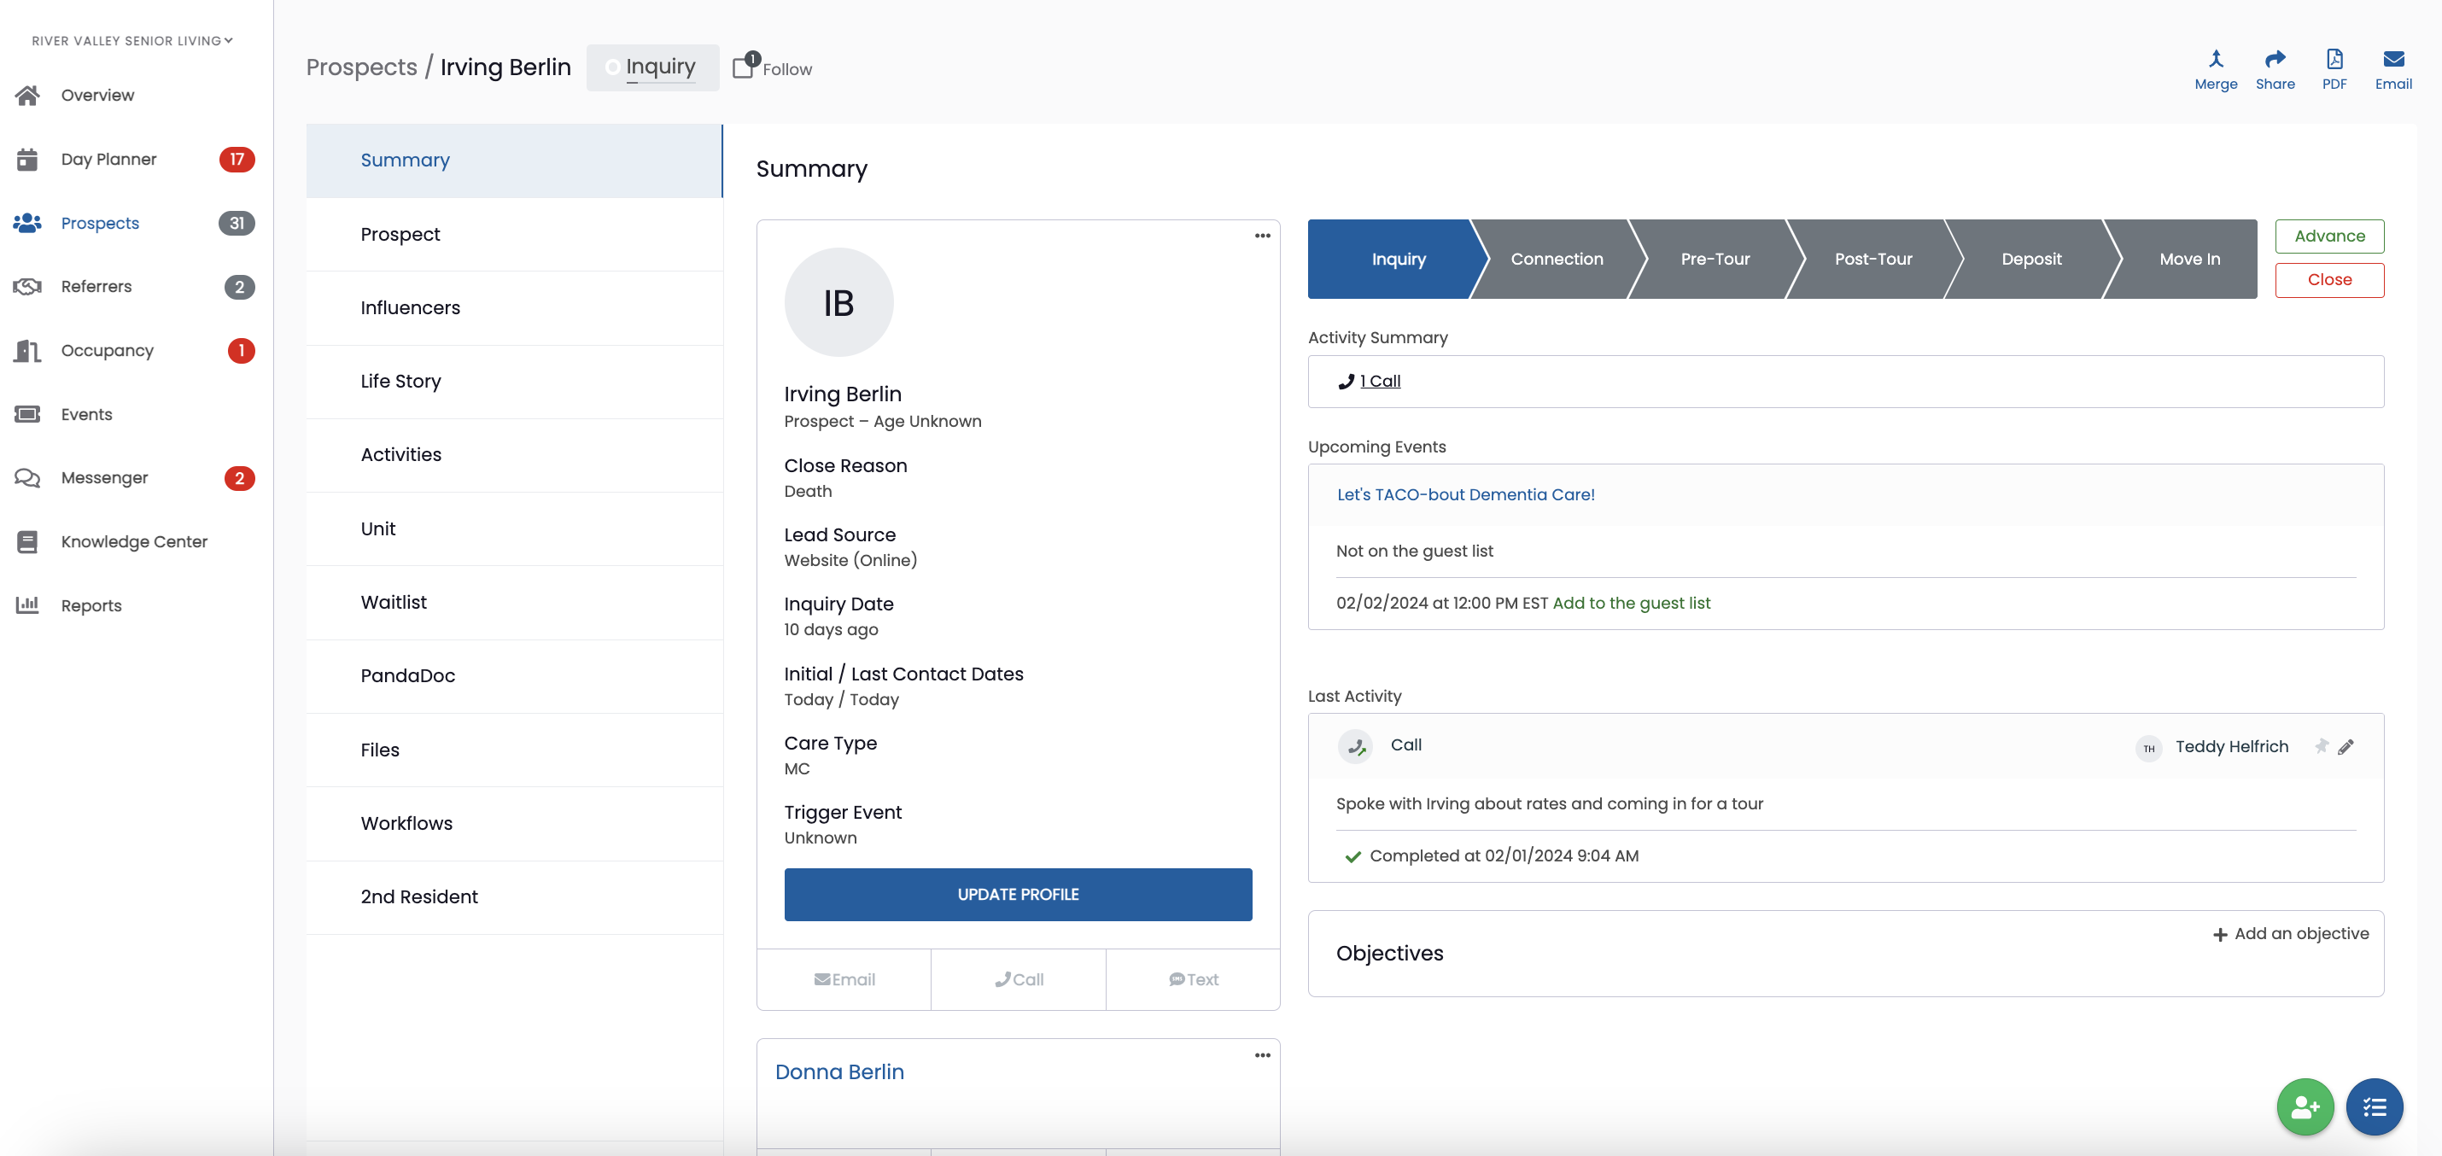Select the Connection pipeline stage
Viewport: 2442px width, 1156px height.
pos(1557,260)
